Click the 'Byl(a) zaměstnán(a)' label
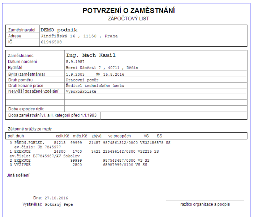Image resolution: width=253 pixels, height=217 pixels. tap(27, 74)
